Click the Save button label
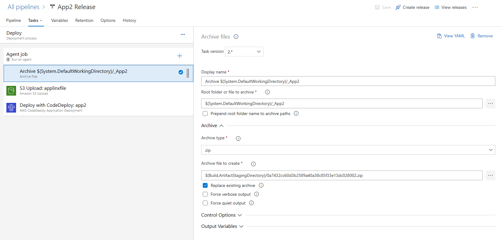This screenshot has height=240, width=502. pos(386,7)
